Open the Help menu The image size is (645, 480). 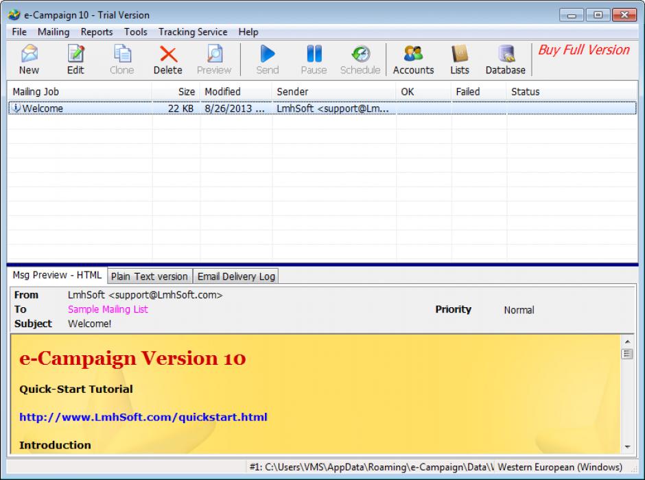[248, 32]
